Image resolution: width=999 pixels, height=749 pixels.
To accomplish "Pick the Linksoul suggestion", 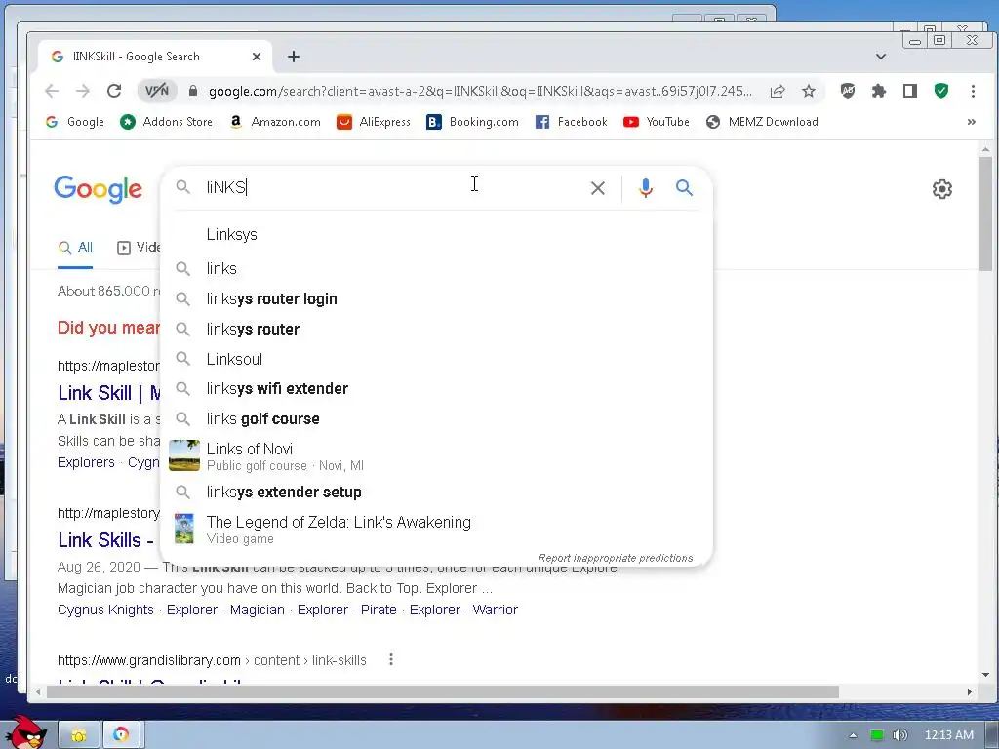I will pyautogui.click(x=436, y=359).
